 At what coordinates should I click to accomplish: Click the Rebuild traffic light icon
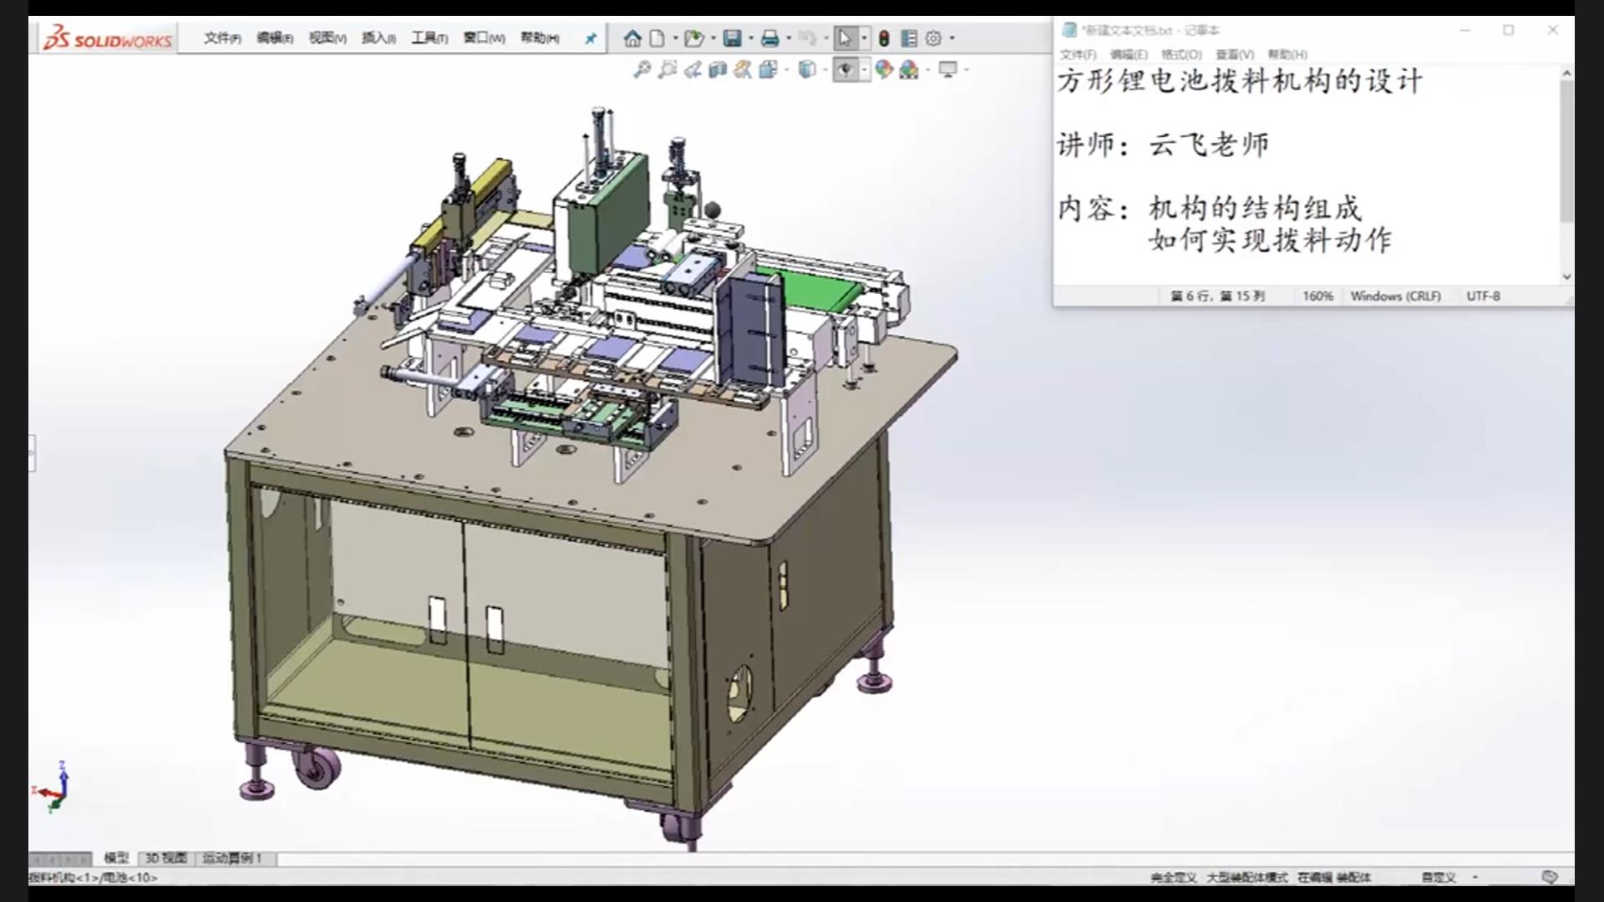[x=884, y=38]
